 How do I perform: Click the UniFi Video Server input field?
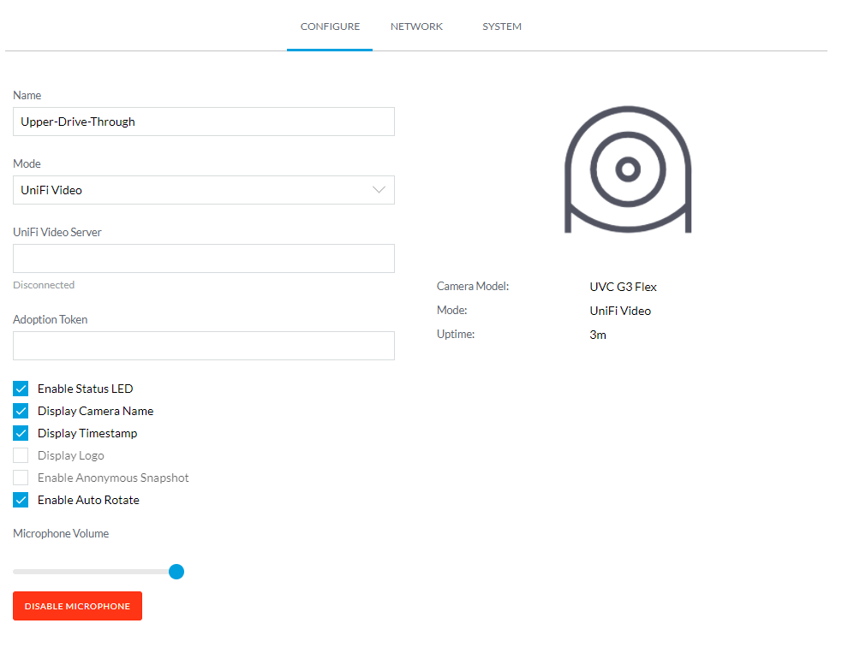pyautogui.click(x=204, y=258)
